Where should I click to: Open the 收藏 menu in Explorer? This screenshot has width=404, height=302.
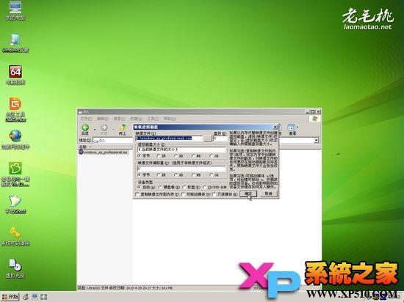tap(136, 119)
